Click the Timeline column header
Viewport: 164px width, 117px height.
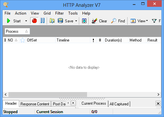(73, 40)
